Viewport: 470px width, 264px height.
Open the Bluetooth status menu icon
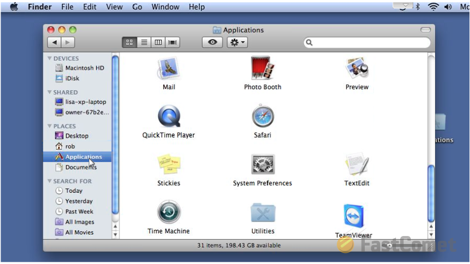418,6
